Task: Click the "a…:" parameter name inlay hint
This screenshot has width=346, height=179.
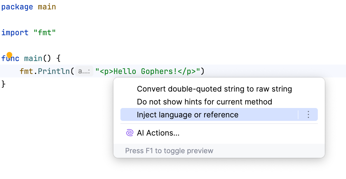Action: pos(84,71)
